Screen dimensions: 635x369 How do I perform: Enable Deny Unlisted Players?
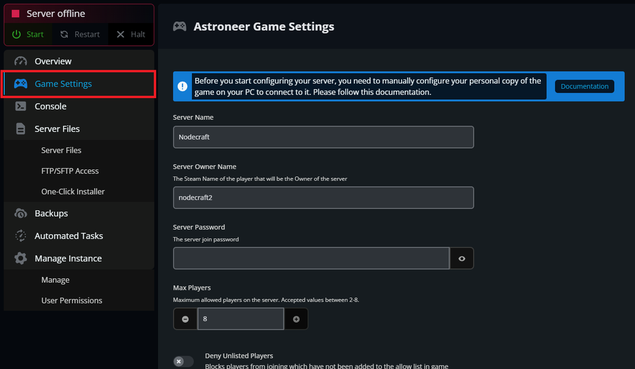click(183, 361)
